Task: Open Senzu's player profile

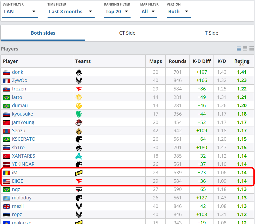Action: pos(18,131)
